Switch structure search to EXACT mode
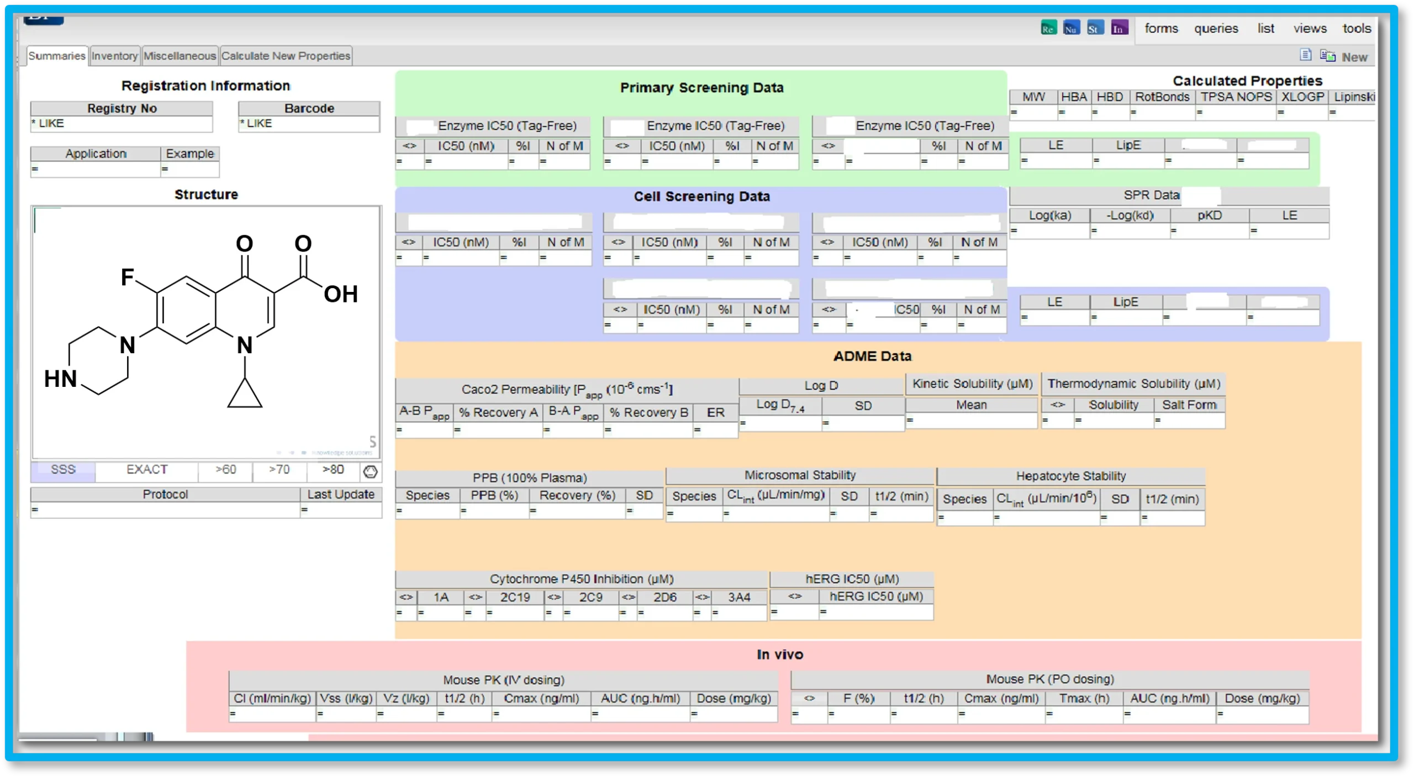 (x=146, y=470)
